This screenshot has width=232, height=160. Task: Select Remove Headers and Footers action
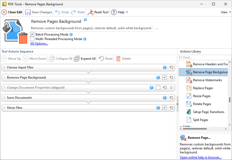(203, 64)
